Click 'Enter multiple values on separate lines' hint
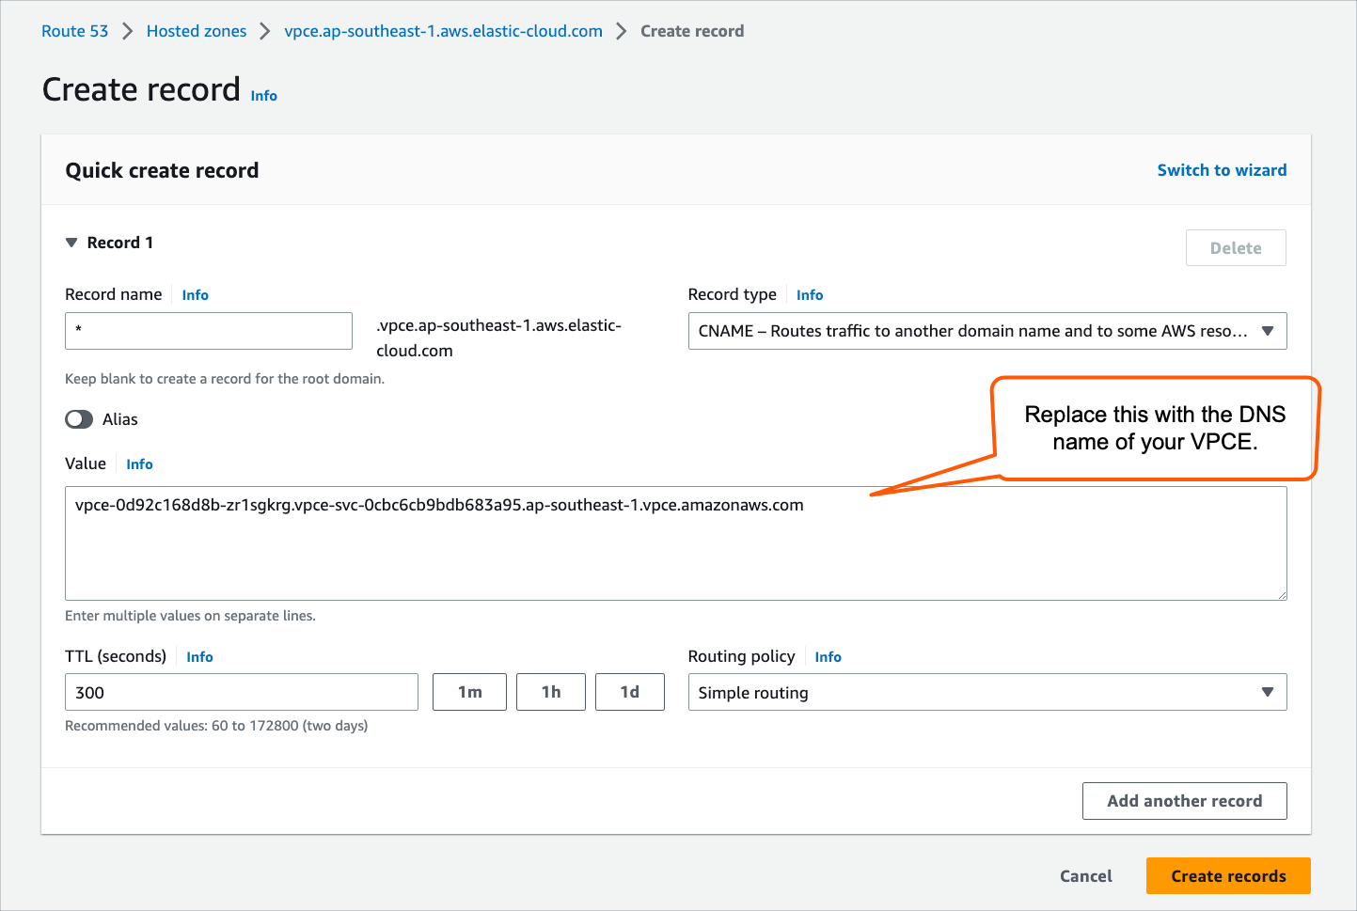Image resolution: width=1357 pixels, height=911 pixels. tap(190, 616)
